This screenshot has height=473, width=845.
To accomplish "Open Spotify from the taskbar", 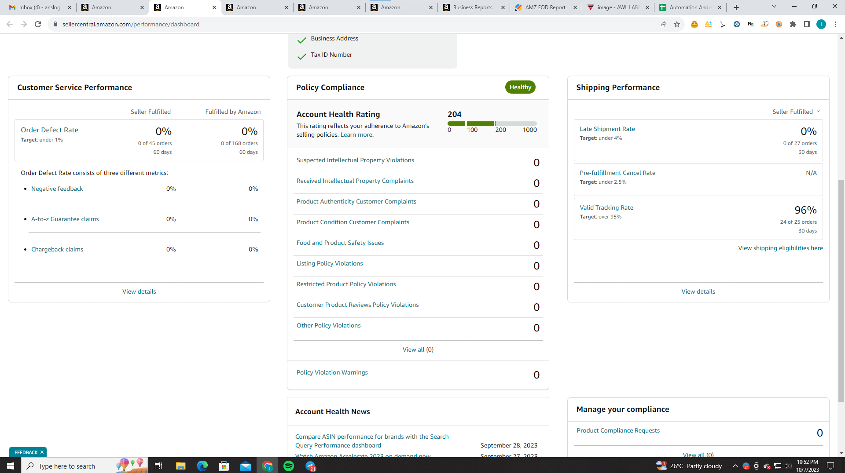I will (289, 466).
